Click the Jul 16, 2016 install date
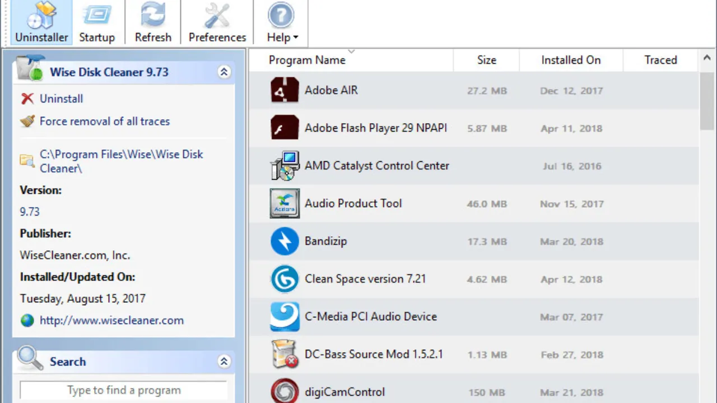The width and height of the screenshot is (717, 403). (x=572, y=166)
